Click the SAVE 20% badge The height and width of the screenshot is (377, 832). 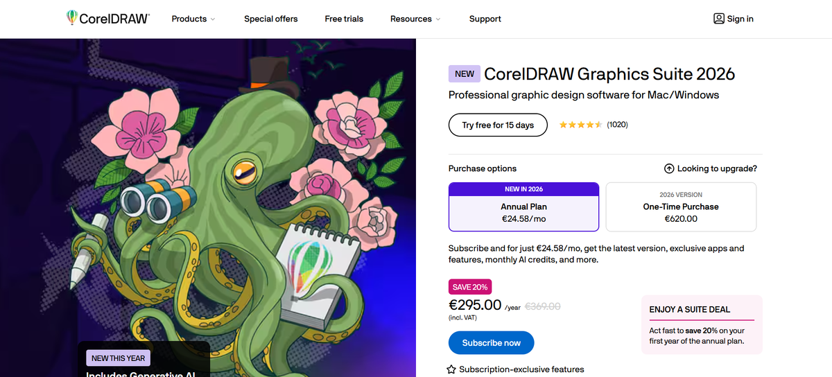(470, 287)
